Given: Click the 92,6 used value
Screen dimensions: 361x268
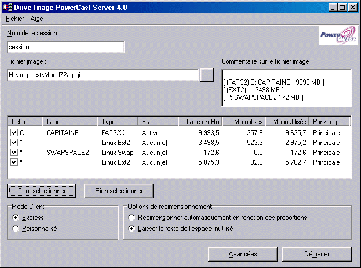Looking at the screenshot, I should click(x=257, y=162).
